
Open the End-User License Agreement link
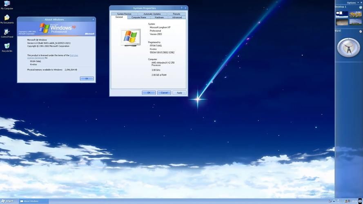coord(73,55)
